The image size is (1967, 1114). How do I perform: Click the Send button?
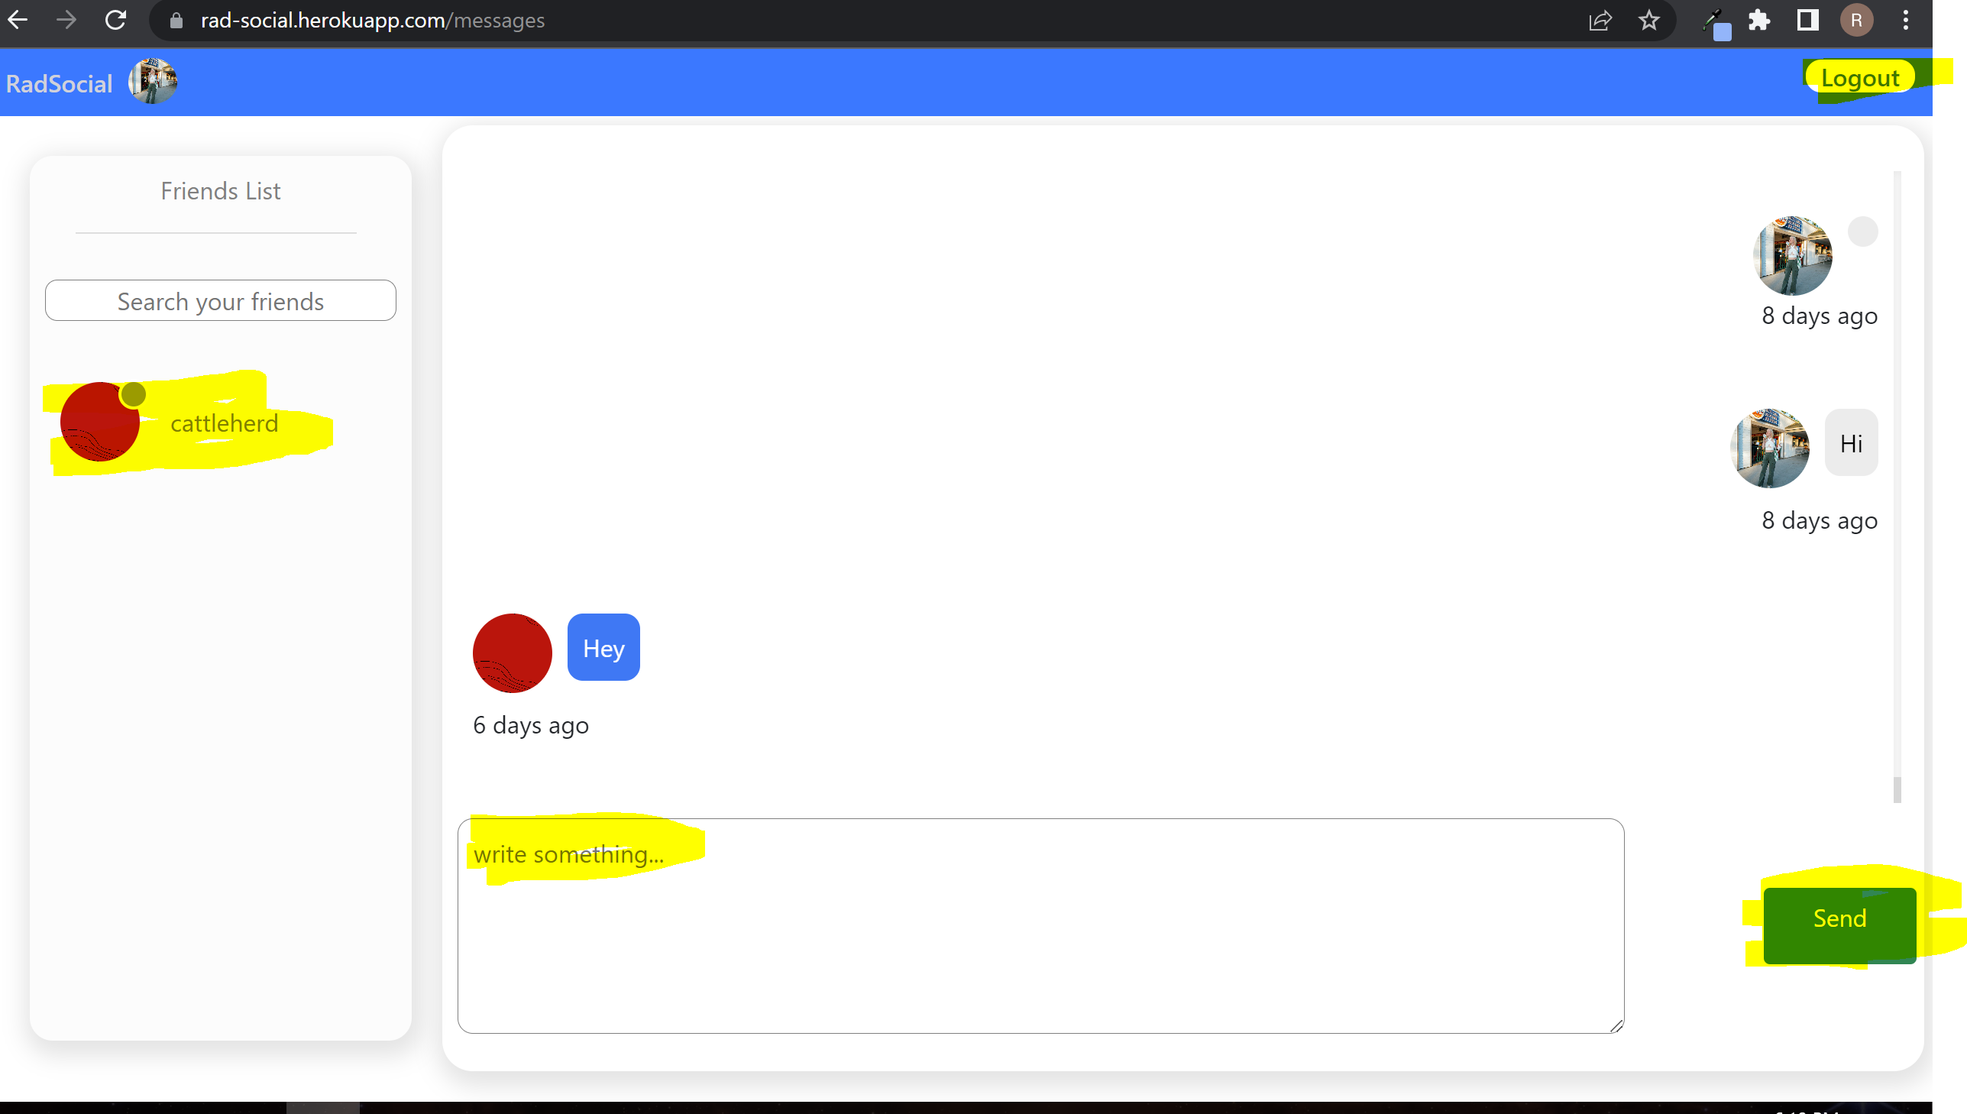coord(1839,918)
